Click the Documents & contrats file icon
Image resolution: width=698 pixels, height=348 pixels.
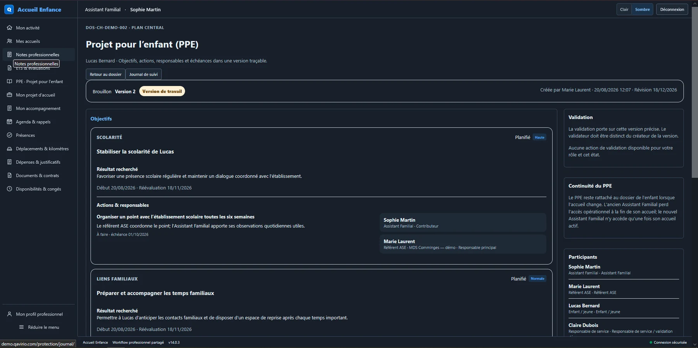pyautogui.click(x=9, y=175)
